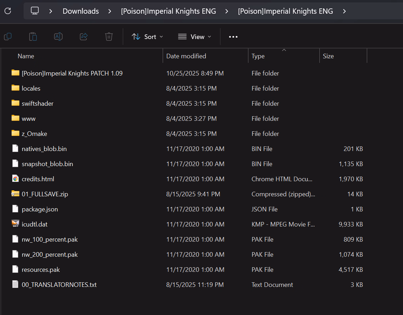Select the 01_FULLSAVE.zip archive
This screenshot has width=403, height=315.
tap(45, 194)
